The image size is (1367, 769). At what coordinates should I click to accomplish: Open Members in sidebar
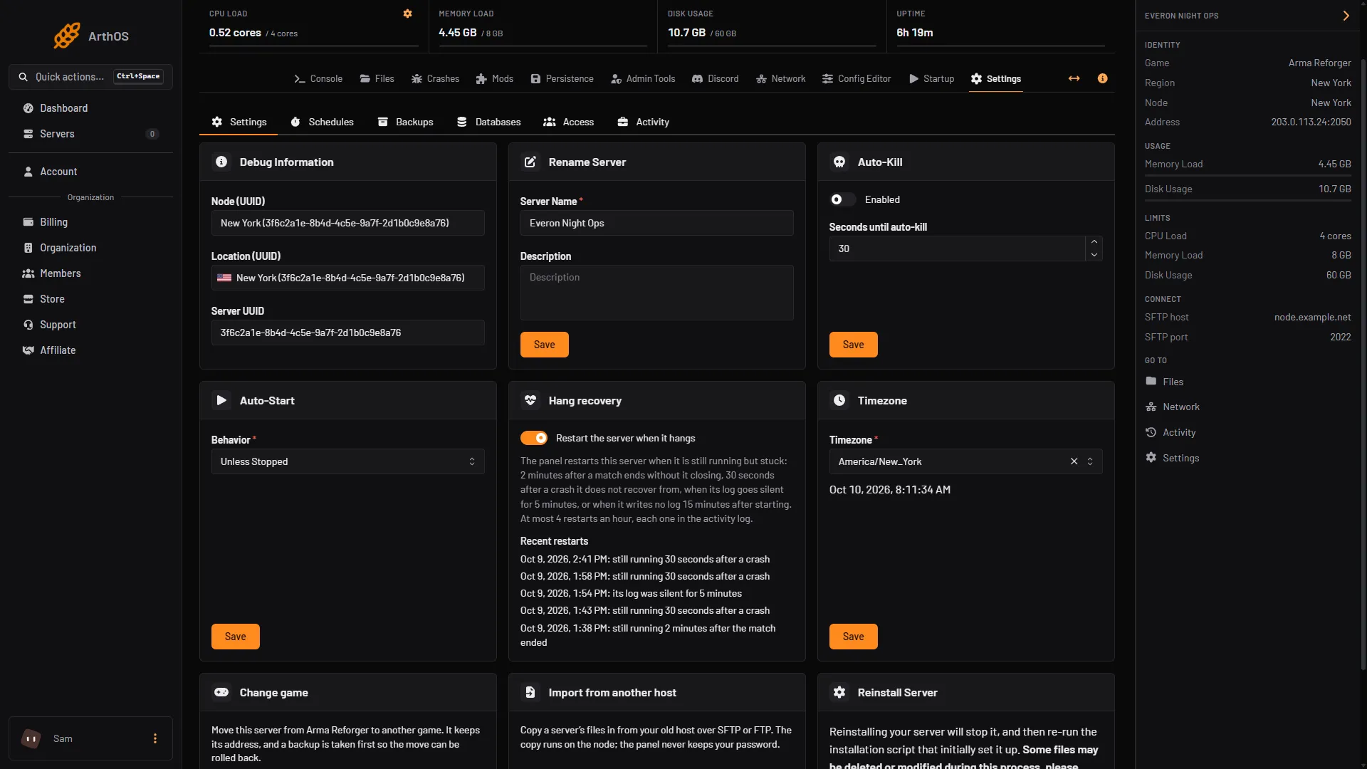(x=90, y=273)
